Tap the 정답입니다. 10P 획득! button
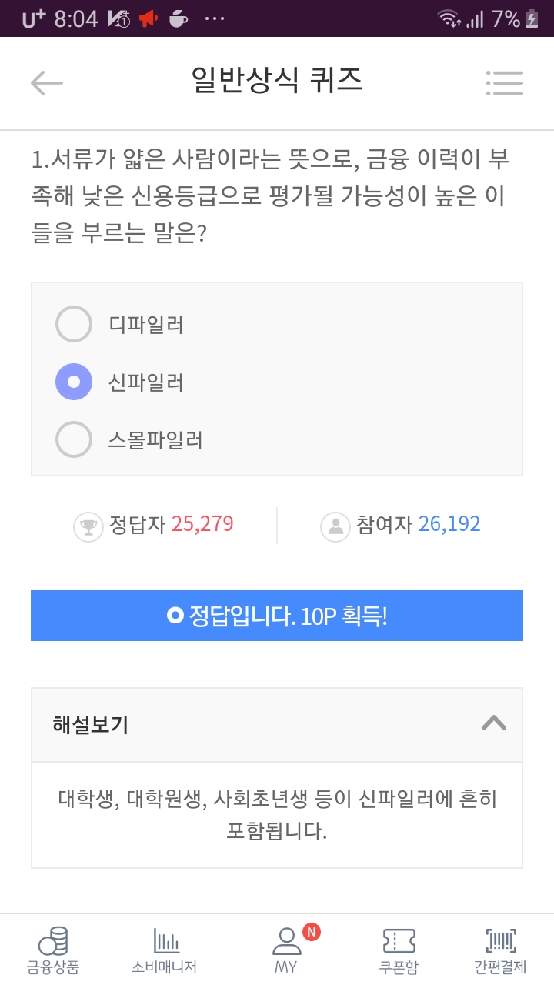The height and width of the screenshot is (985, 554). 277,616
